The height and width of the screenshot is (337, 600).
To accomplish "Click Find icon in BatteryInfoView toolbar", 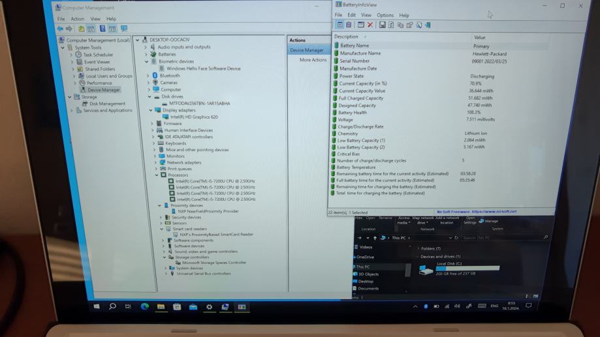I will click(x=419, y=25).
